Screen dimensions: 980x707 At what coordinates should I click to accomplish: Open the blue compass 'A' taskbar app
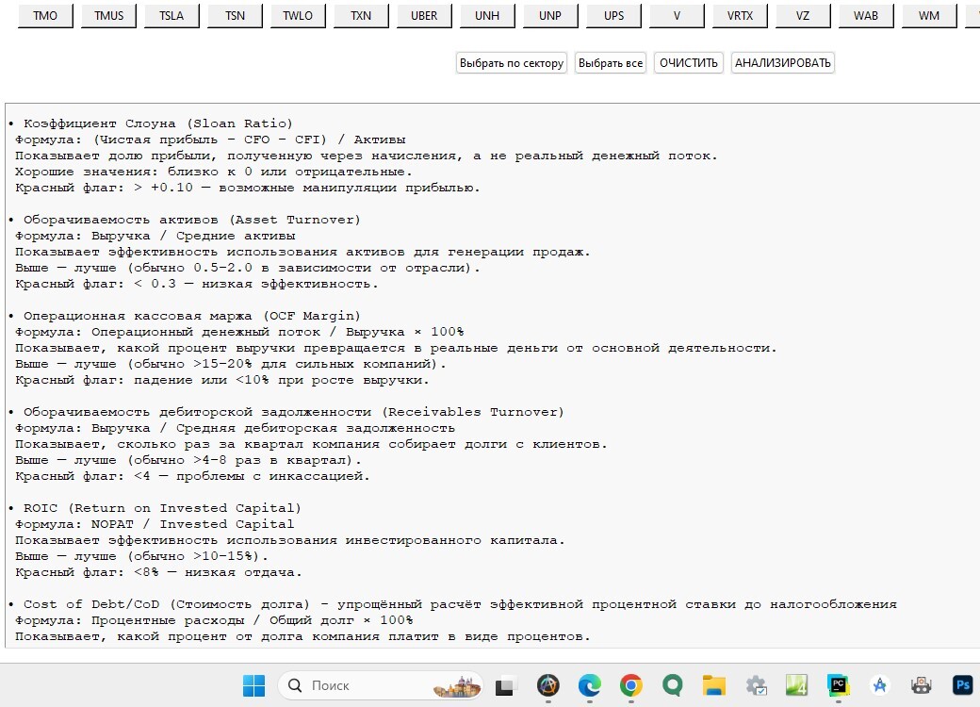click(x=879, y=685)
